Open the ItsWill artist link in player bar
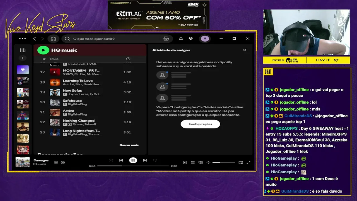The height and width of the screenshot is (201, 357). [42, 164]
